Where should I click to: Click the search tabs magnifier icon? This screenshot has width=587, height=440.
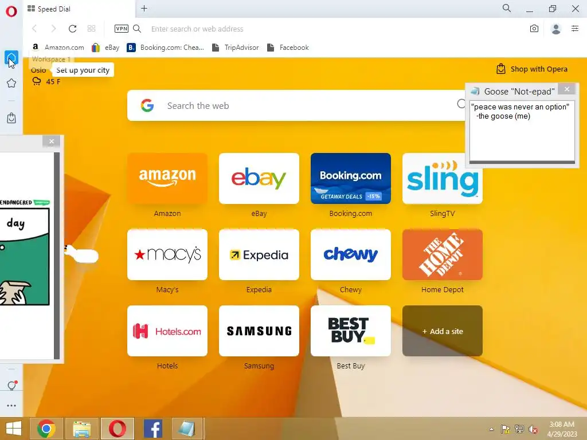tap(507, 8)
